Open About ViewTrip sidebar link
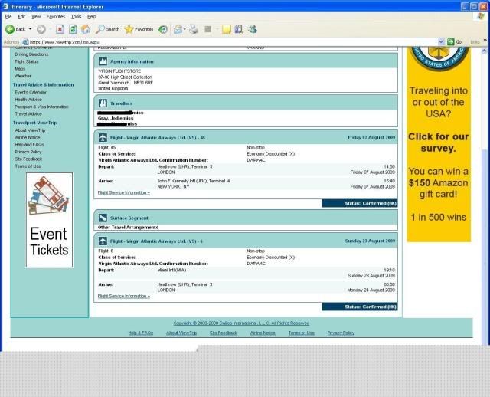The image size is (490, 397). [30, 130]
